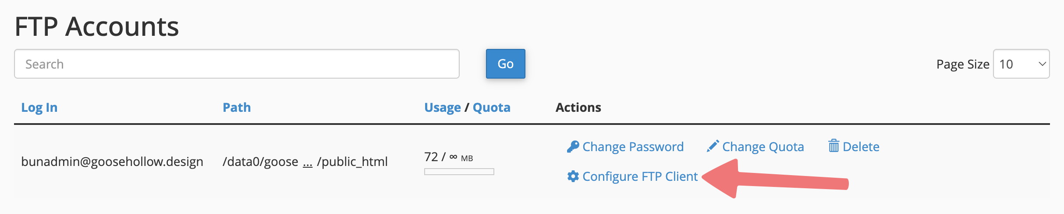Focus the Search input field
The width and height of the screenshot is (1064, 214).
[x=237, y=64]
